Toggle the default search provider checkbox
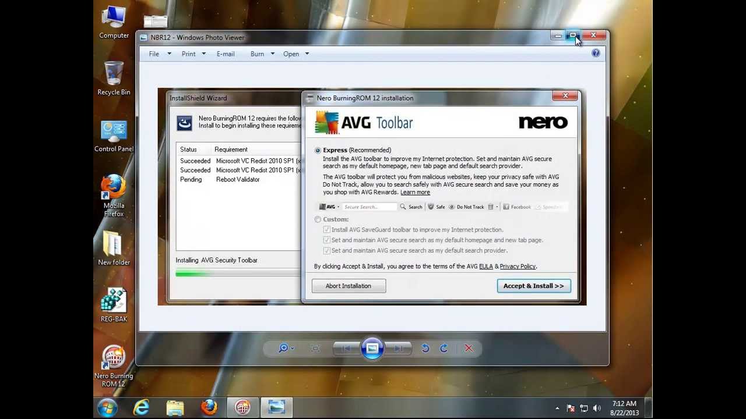746x419 pixels. (x=326, y=251)
